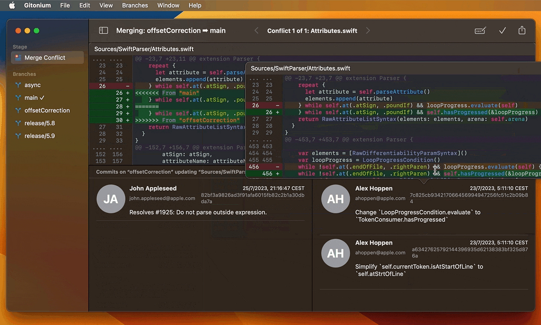Screen dimensions: 541x325
Task: Open the Edit menu
Action: [85, 6]
